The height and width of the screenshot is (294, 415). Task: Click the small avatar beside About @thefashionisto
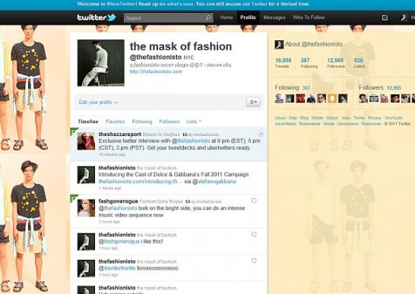279,45
